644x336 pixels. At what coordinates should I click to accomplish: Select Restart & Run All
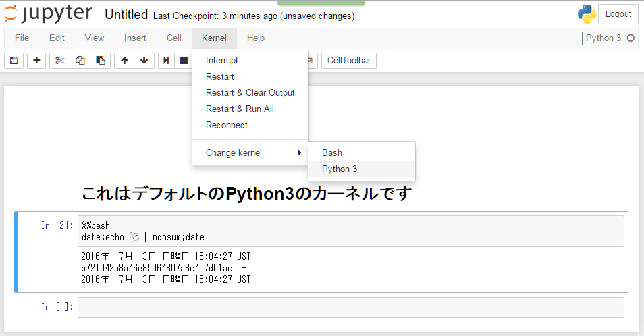250,109
